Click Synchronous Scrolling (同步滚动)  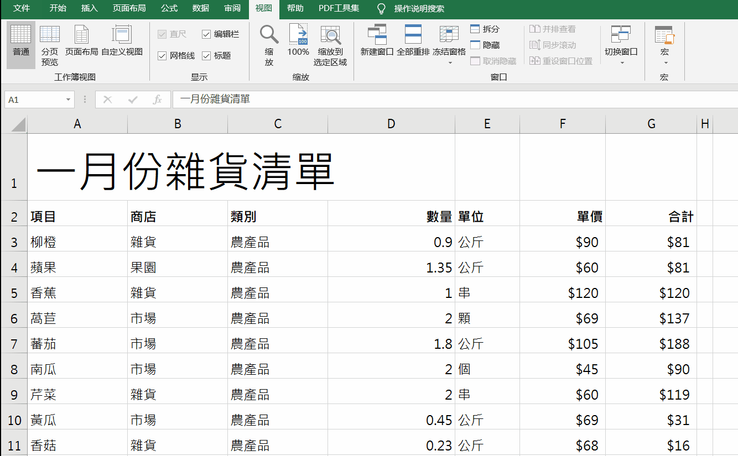coord(552,45)
